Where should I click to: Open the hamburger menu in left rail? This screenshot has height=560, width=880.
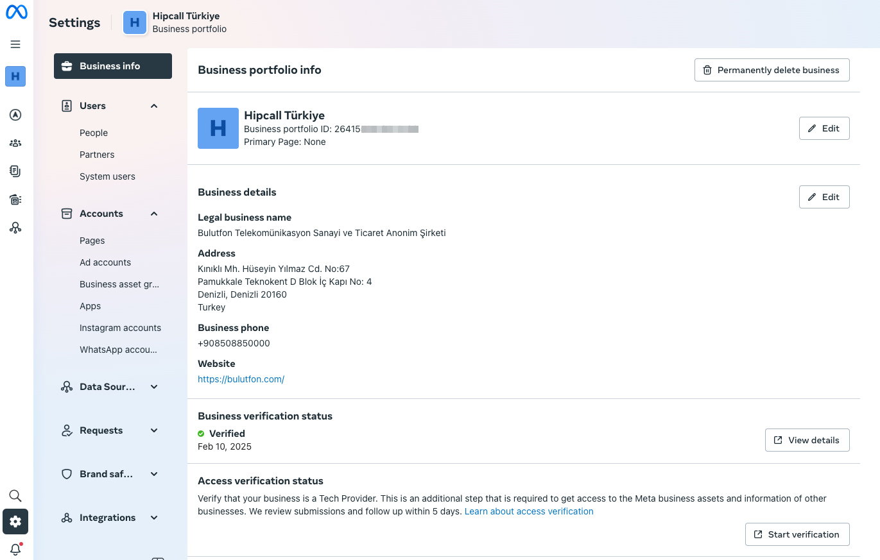coord(15,44)
